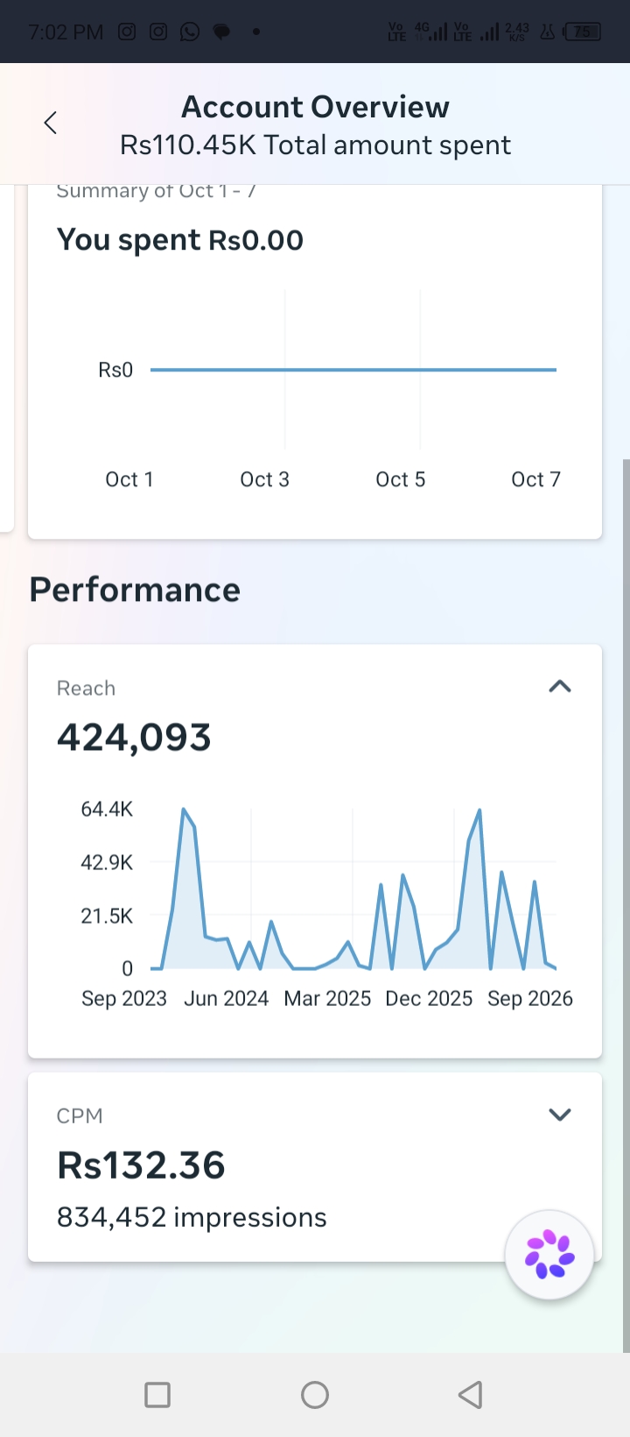Tap the CPM label
This screenshot has width=630, height=1437.
pyautogui.click(x=80, y=1116)
